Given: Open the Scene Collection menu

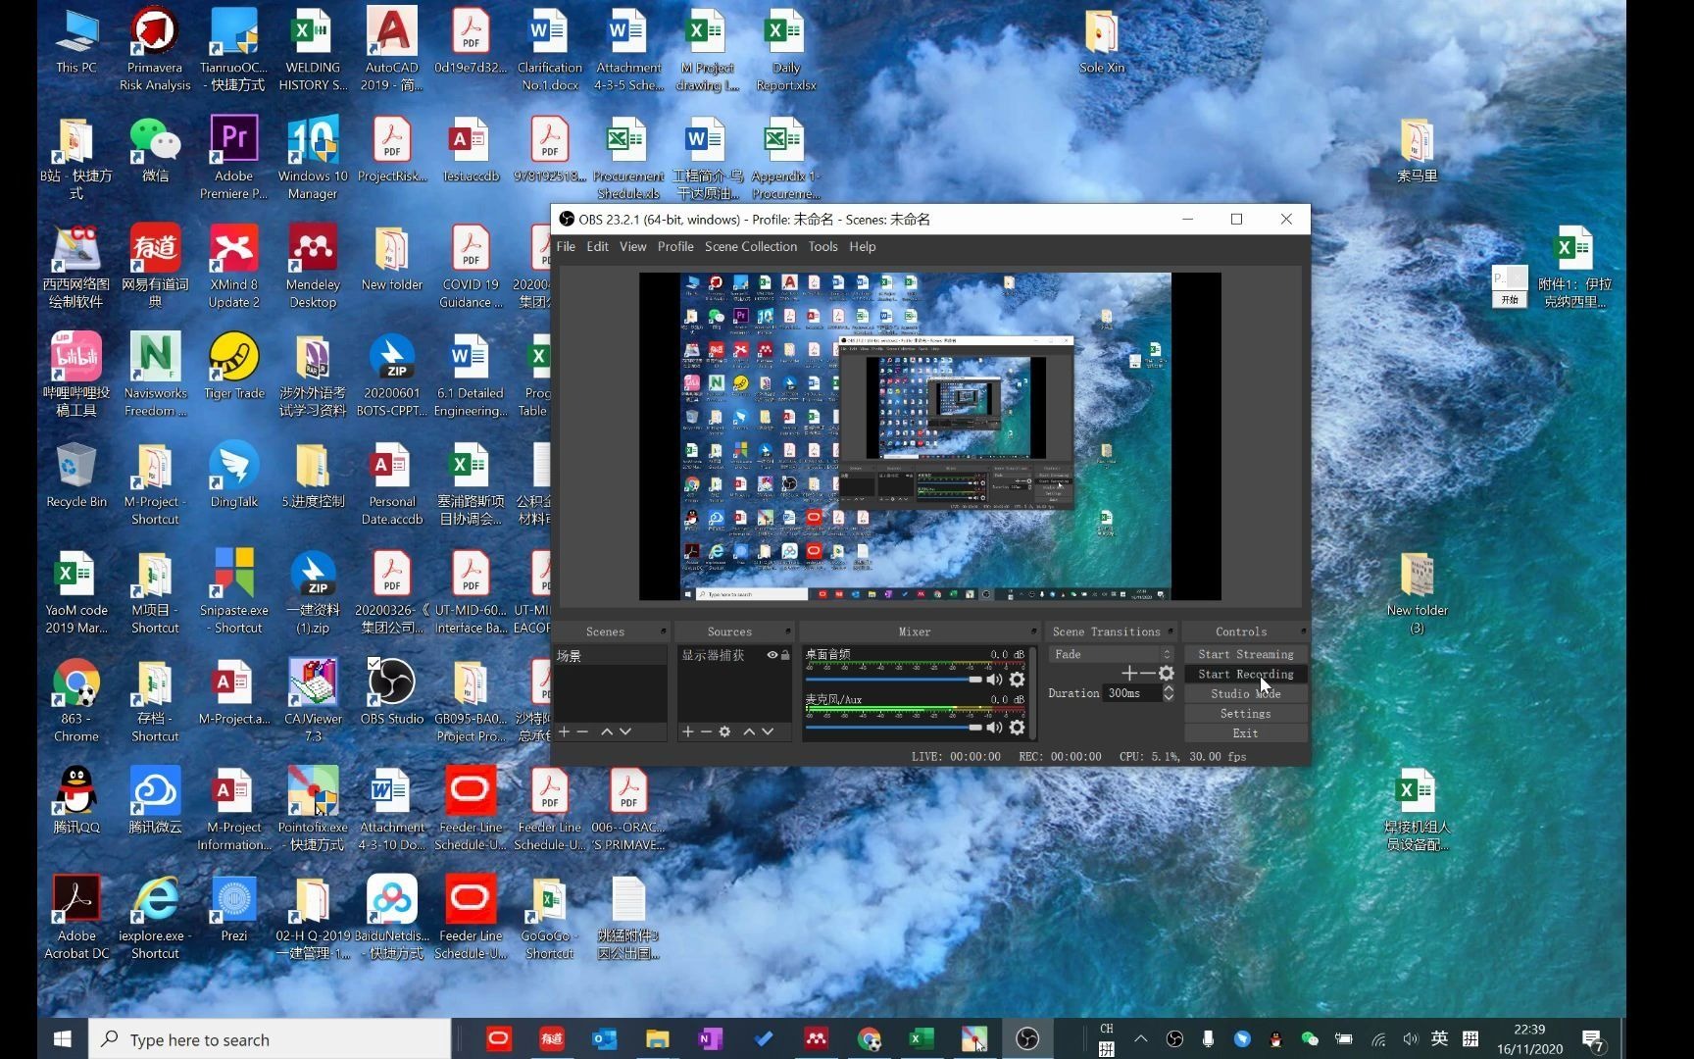Looking at the screenshot, I should click(x=751, y=247).
